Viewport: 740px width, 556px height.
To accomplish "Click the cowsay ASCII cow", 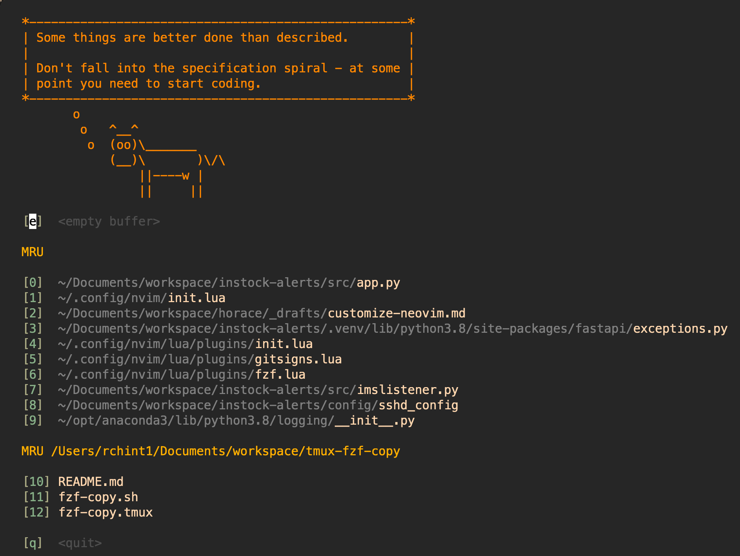I will [x=167, y=160].
